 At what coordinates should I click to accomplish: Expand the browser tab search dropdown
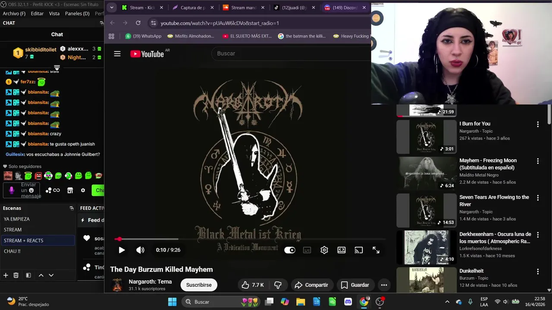click(x=112, y=7)
